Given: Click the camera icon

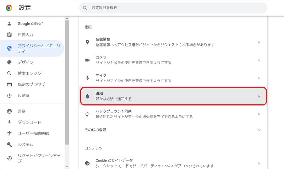Looking at the screenshot, I should [x=87, y=60].
